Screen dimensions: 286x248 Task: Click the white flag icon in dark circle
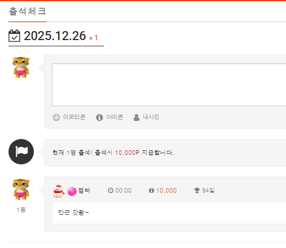click(x=21, y=151)
